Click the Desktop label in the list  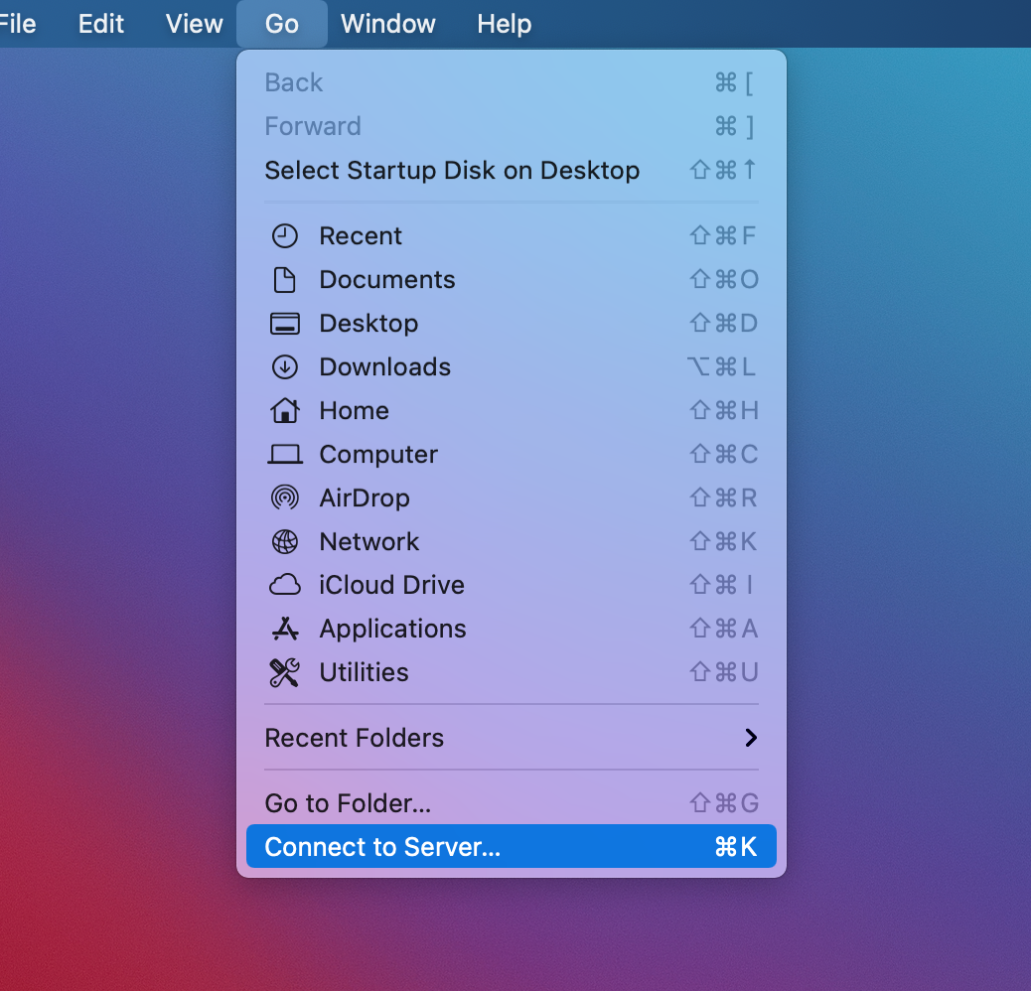(x=368, y=324)
